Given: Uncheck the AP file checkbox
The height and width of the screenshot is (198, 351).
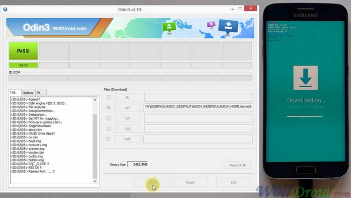Looking at the screenshot, I should [109, 107].
